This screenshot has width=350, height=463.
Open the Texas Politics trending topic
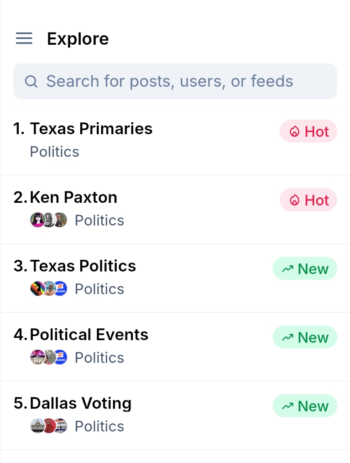click(83, 266)
